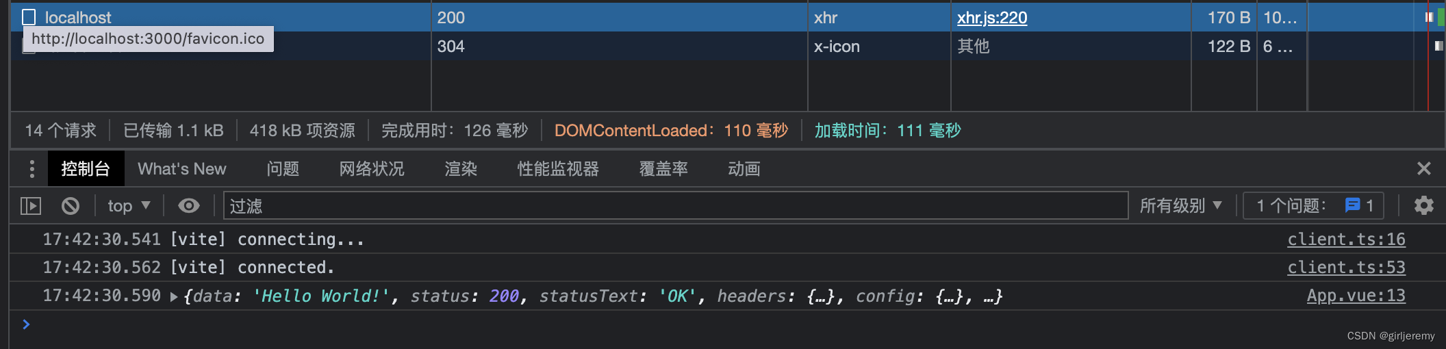Screen dimensions: 1446x349
Task: Open the client.ts:53 source link
Action: click(1346, 267)
